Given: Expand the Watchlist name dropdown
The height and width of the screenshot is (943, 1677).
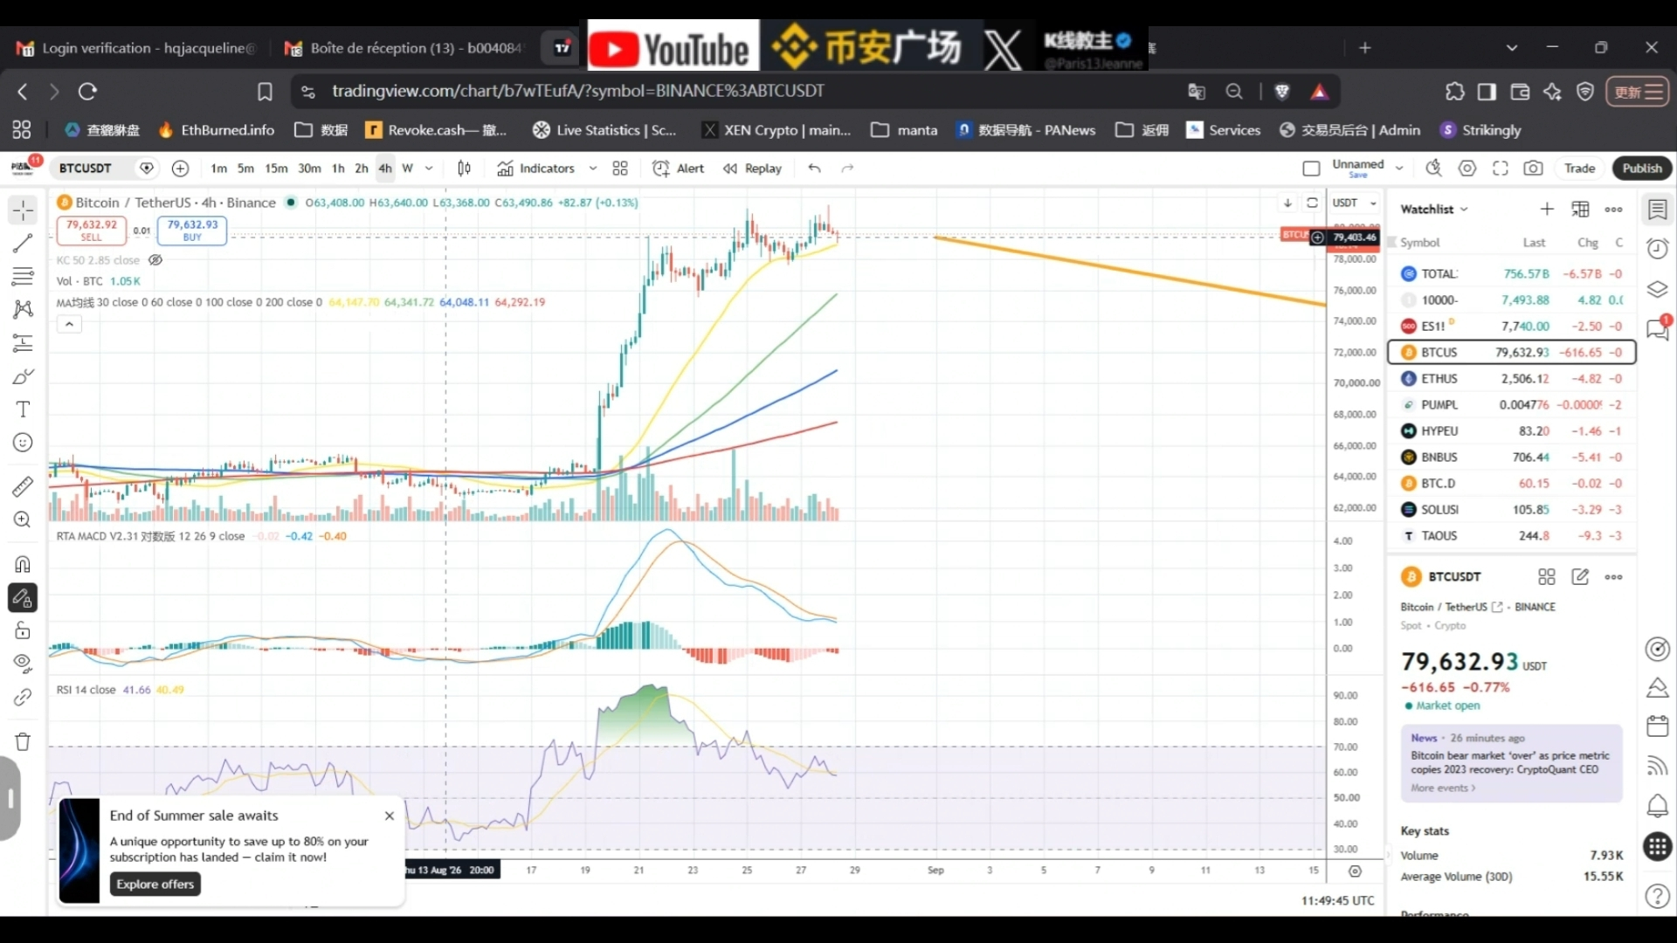Looking at the screenshot, I should click(1434, 210).
